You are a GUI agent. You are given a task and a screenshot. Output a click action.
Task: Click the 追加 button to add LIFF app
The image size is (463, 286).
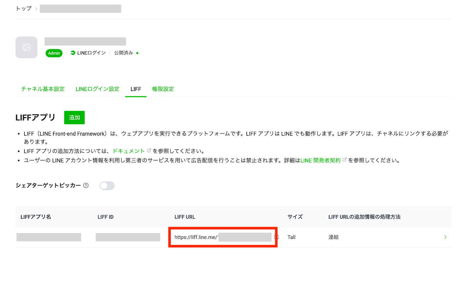[74, 118]
